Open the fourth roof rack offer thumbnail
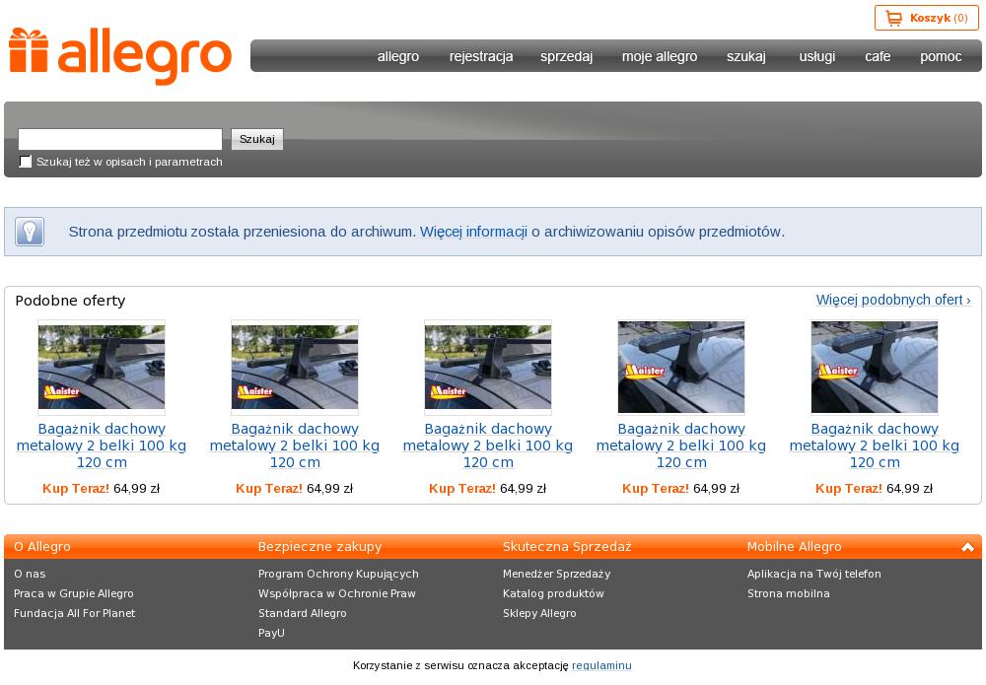The image size is (986, 685). (x=681, y=367)
